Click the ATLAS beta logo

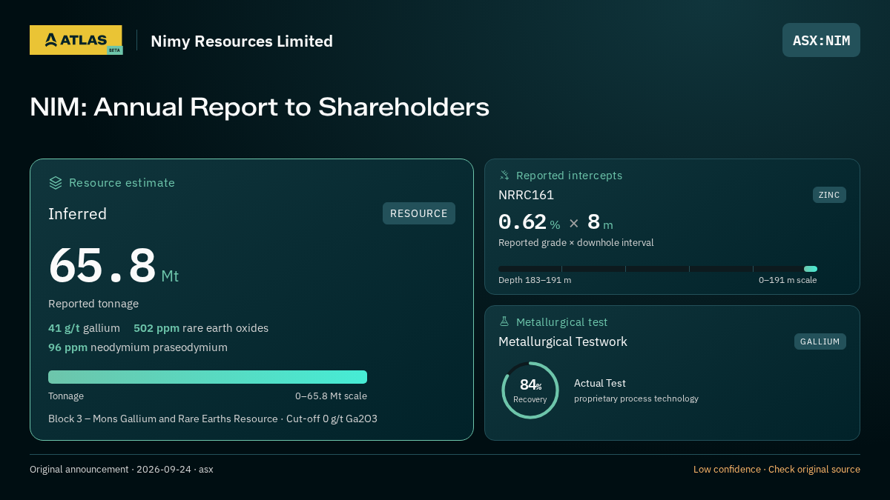(76, 40)
